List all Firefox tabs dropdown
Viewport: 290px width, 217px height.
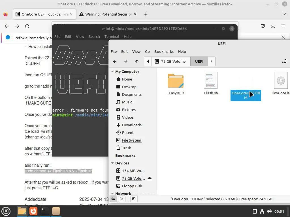[x=284, y=14]
